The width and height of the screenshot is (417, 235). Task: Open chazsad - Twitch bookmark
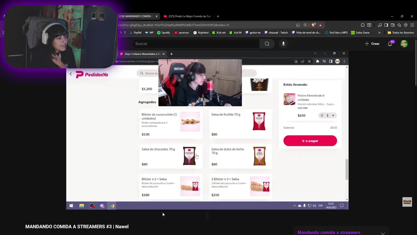coord(276,33)
